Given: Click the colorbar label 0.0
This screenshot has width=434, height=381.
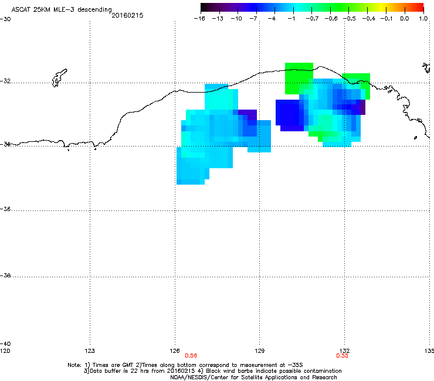Looking at the screenshot, I should pos(405,19).
